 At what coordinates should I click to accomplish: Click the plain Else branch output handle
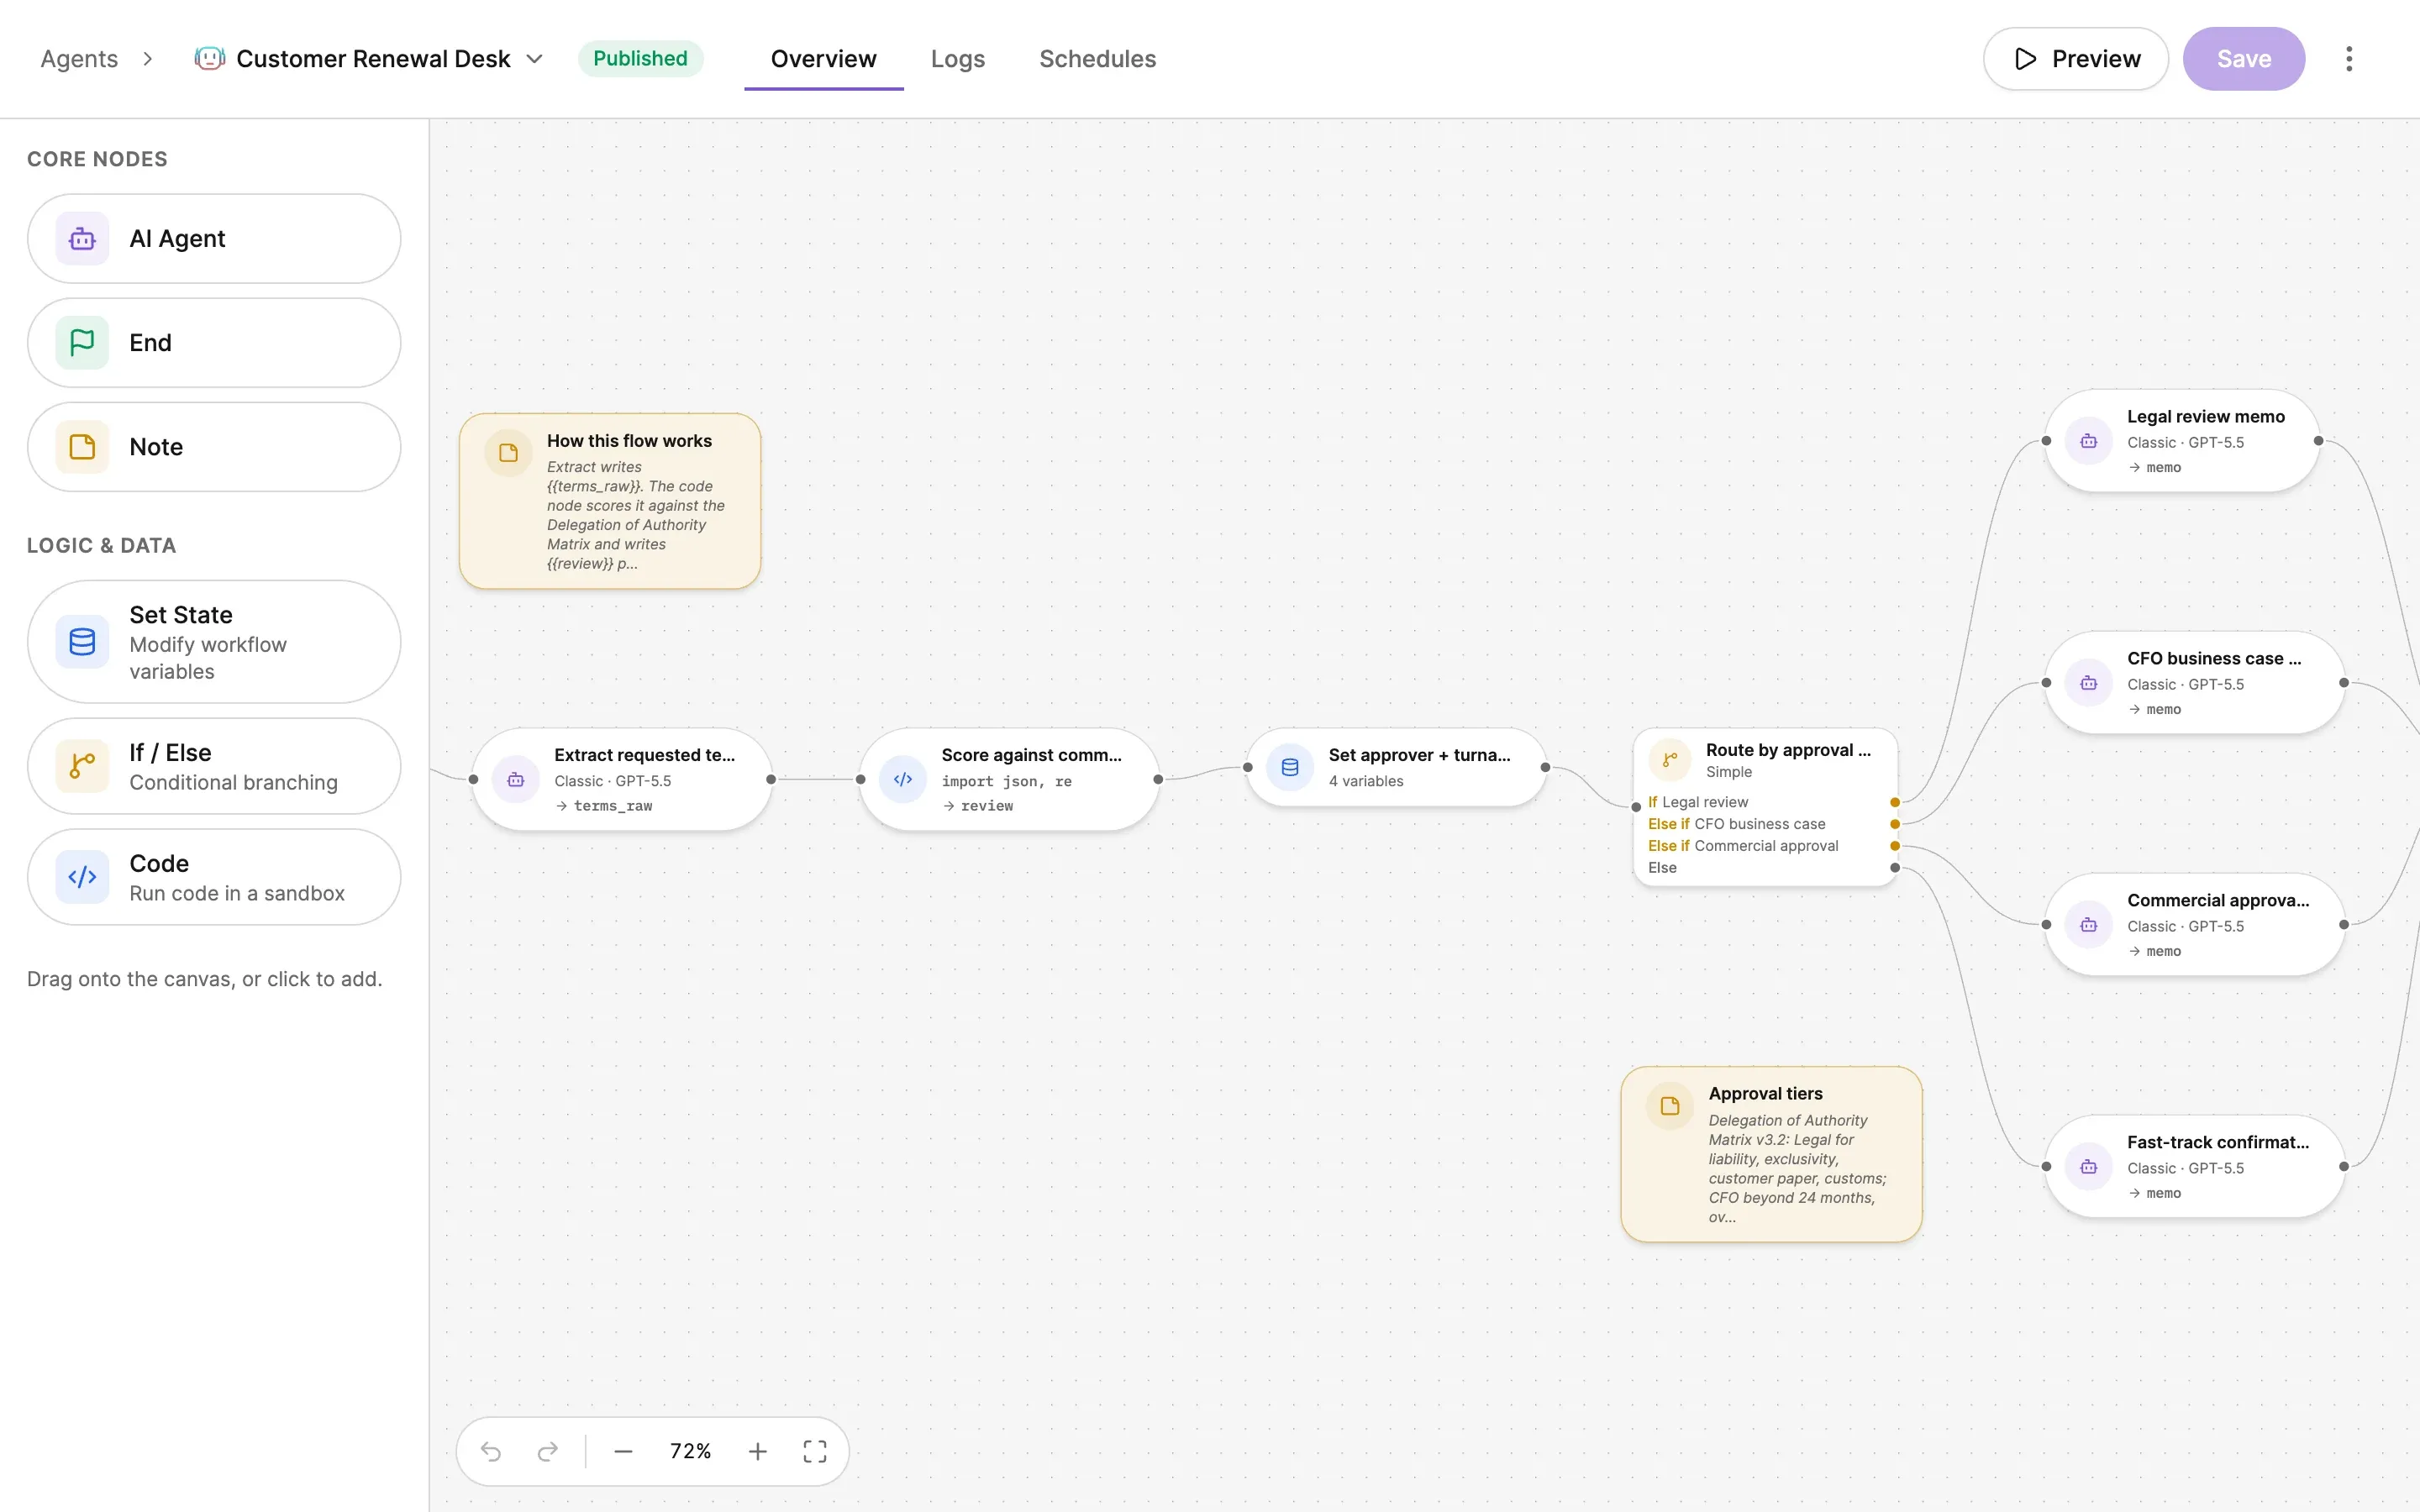click(1894, 868)
